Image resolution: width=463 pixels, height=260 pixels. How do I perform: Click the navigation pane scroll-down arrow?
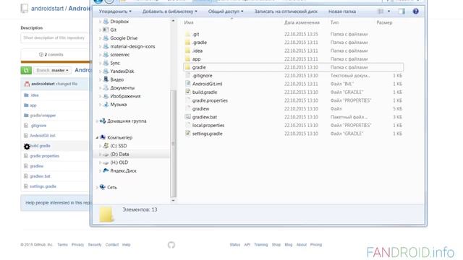(174, 201)
